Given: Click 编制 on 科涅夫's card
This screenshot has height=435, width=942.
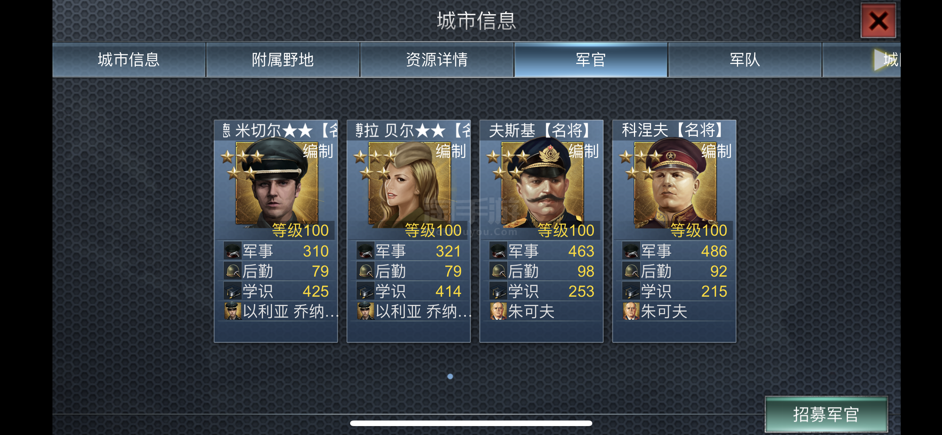Looking at the screenshot, I should point(717,151).
